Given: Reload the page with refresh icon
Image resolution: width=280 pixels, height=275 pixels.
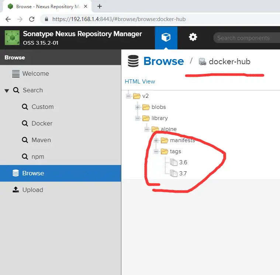Looking at the screenshot, I should (x=32, y=19).
